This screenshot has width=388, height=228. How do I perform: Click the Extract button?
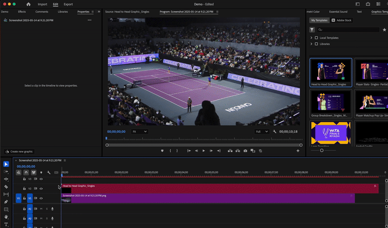238,151
